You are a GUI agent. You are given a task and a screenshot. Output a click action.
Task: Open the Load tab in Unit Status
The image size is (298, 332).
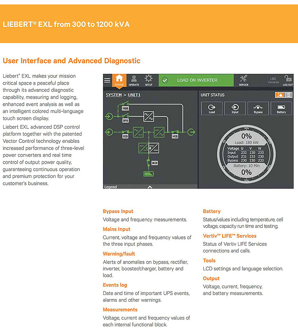(x=212, y=109)
